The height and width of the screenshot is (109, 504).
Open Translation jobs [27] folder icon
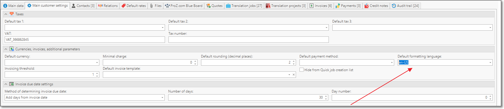228,6
